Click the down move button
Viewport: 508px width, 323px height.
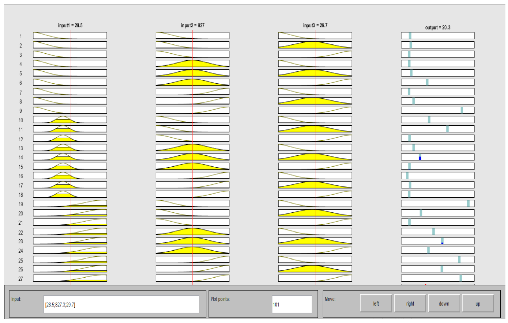coord(444,303)
